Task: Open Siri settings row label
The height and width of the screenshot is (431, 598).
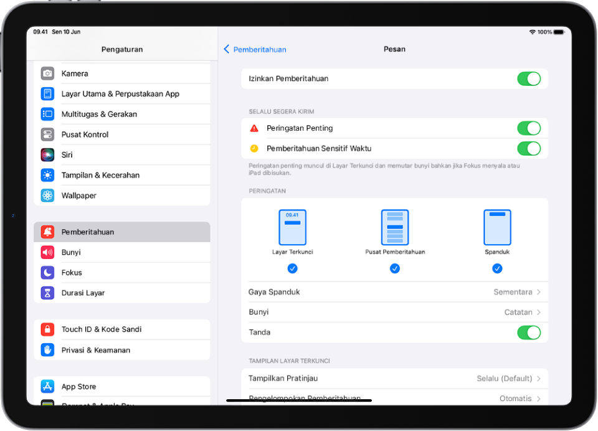Action: (x=67, y=155)
